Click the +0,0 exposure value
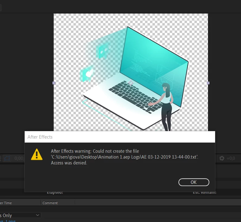241x222 pixels. pyautogui.click(x=231, y=158)
